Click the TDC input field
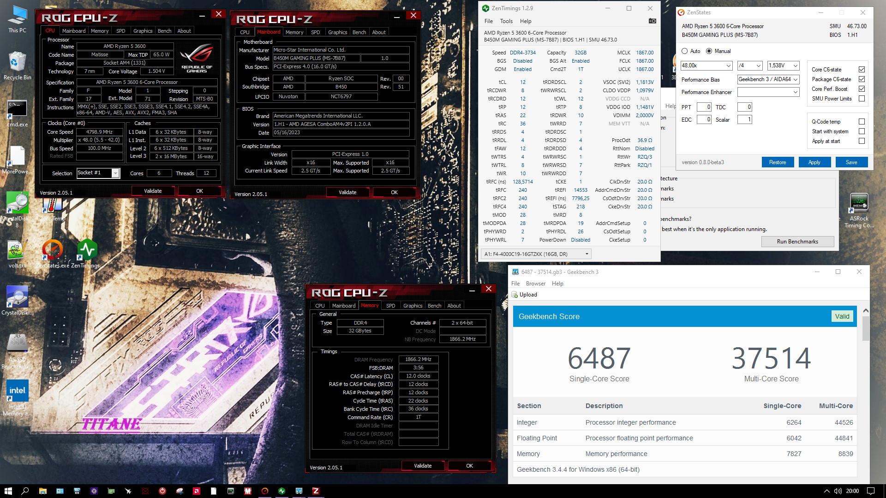 (x=745, y=107)
